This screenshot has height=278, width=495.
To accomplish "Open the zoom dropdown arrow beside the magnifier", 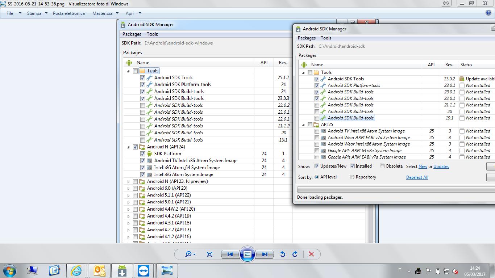I will (195, 254).
